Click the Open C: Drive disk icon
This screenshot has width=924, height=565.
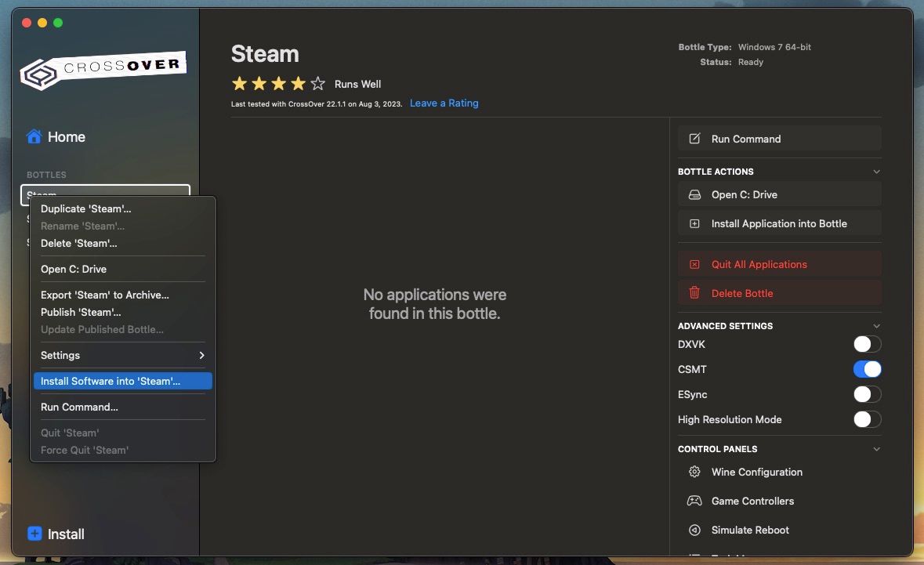tap(695, 194)
